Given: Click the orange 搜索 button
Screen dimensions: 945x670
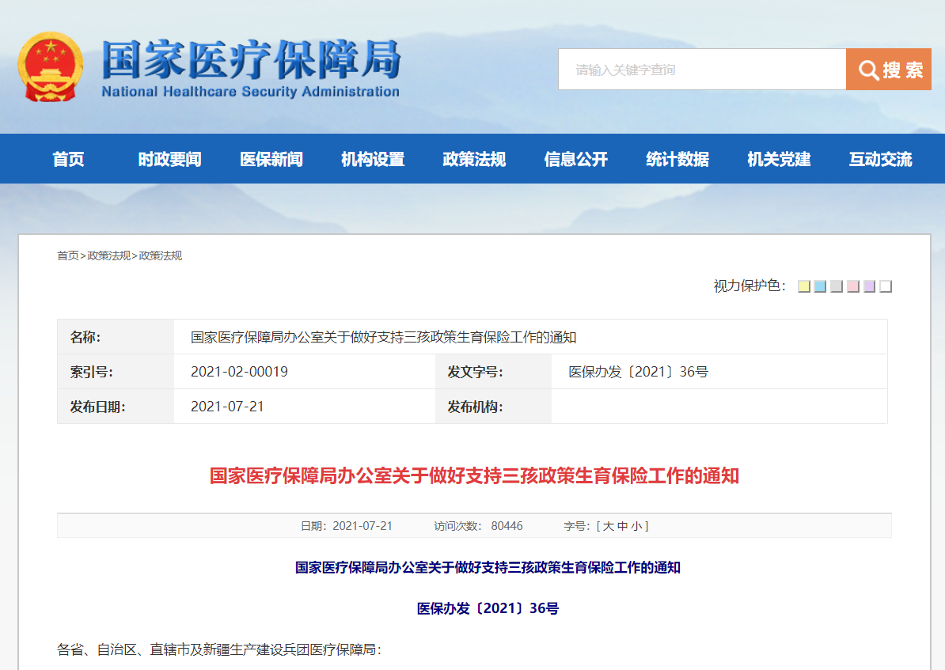Looking at the screenshot, I should click(889, 70).
